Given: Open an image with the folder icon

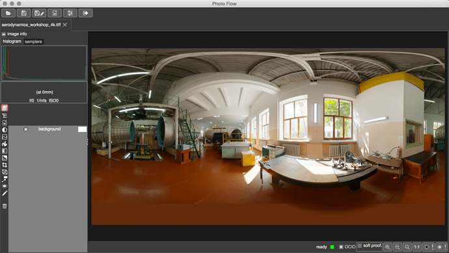Looking at the screenshot, I should 8,13.
